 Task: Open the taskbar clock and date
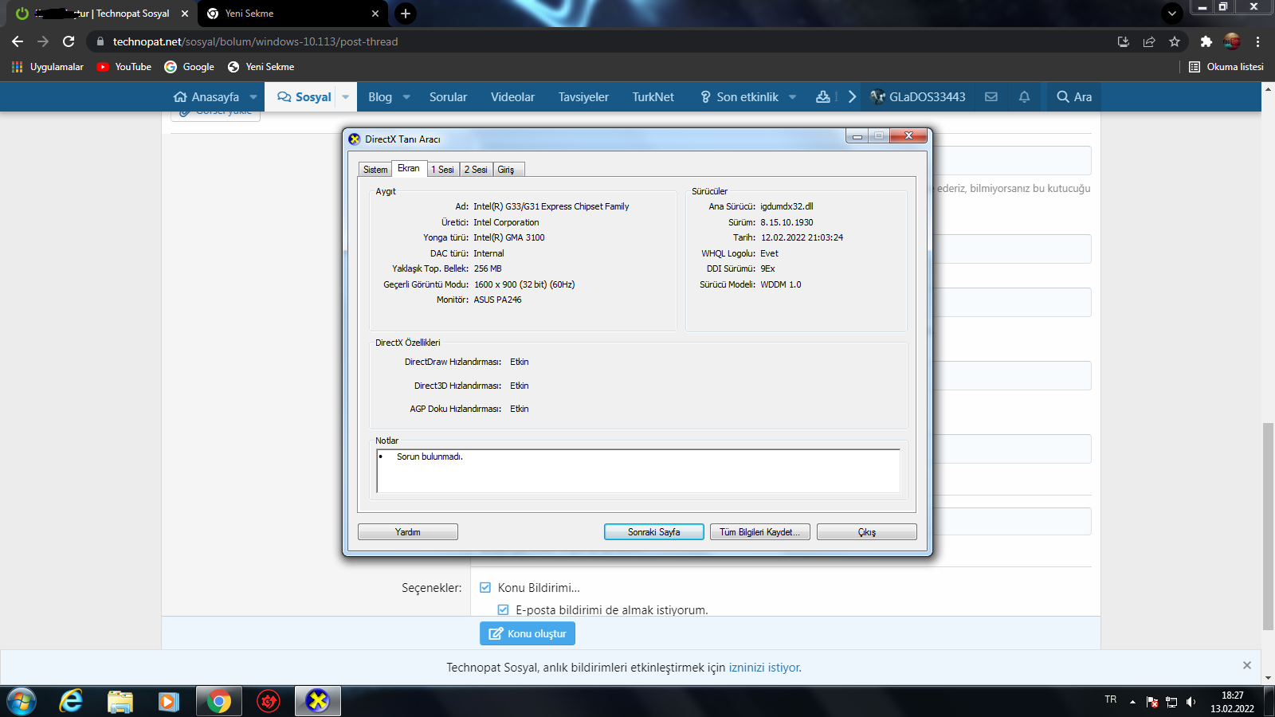pos(1232,702)
